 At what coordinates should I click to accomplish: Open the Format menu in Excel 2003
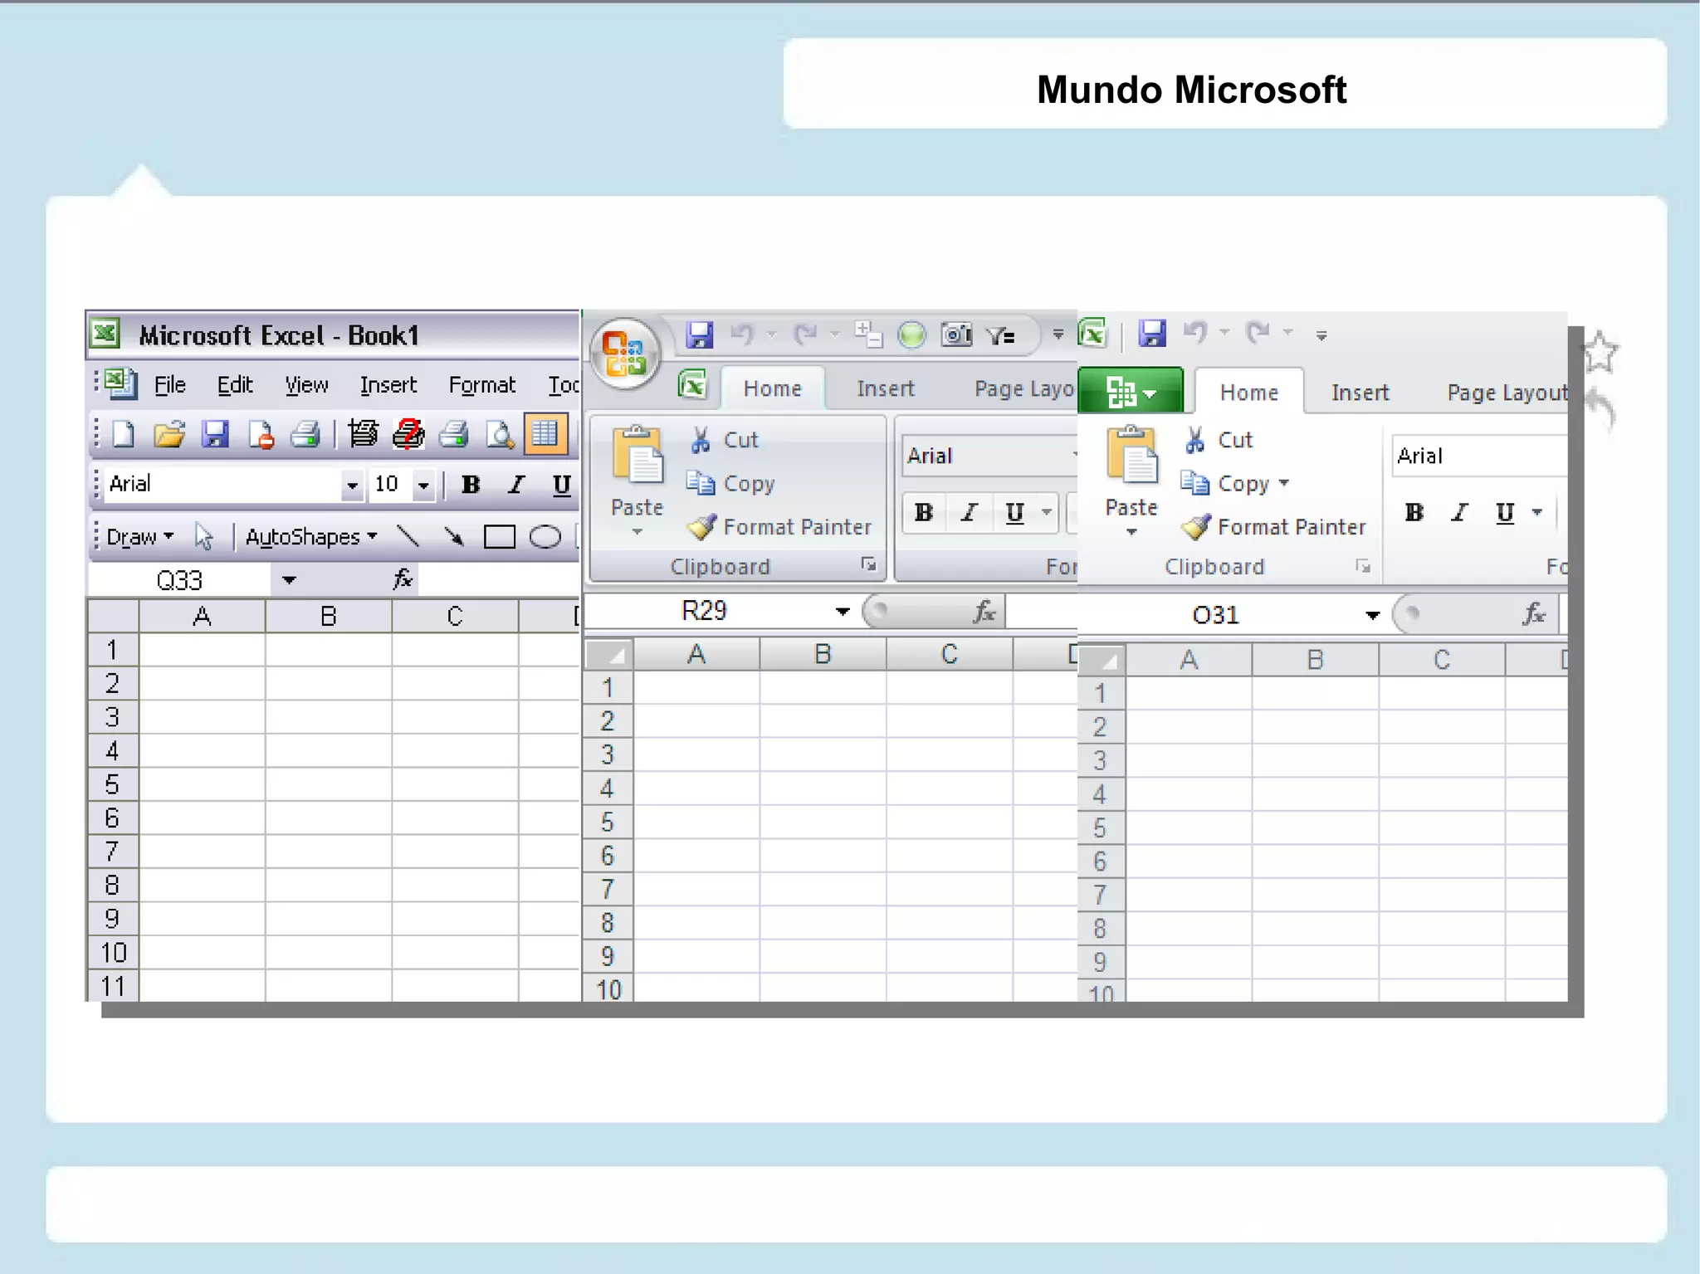pos(481,385)
